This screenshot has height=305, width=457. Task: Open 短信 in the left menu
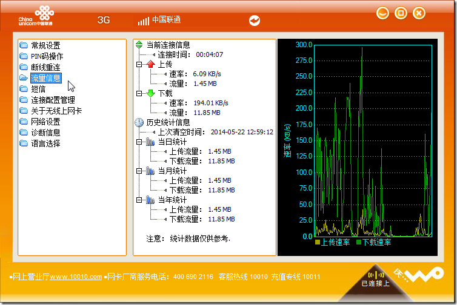click(x=38, y=89)
